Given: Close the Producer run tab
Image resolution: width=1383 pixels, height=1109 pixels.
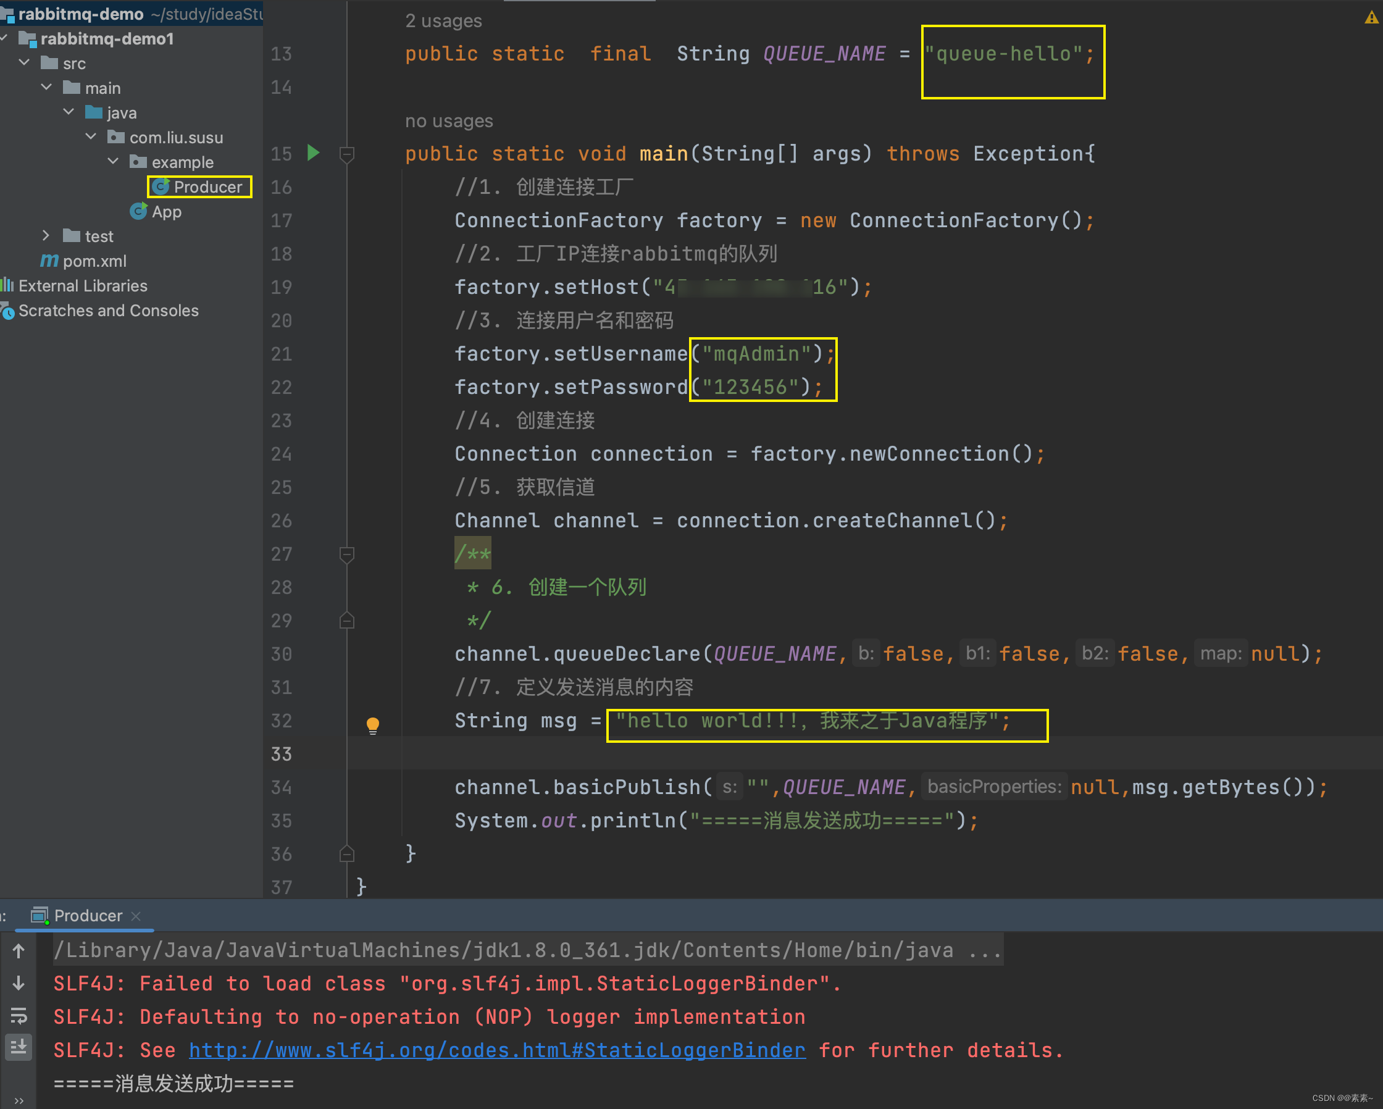Looking at the screenshot, I should pos(135,916).
